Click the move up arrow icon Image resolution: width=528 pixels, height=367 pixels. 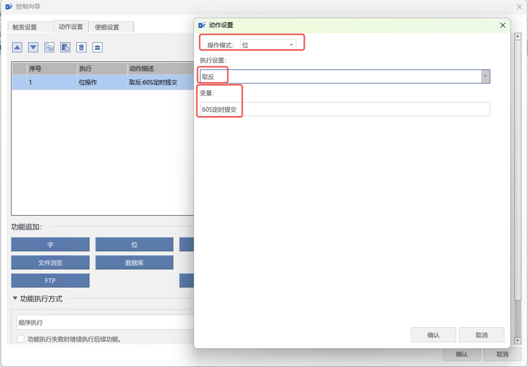[x=17, y=47]
